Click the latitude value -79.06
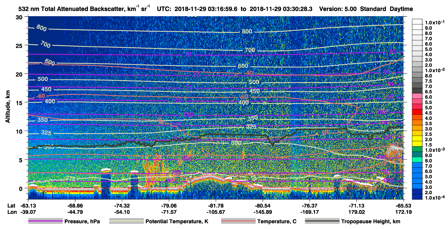 click(169, 205)
